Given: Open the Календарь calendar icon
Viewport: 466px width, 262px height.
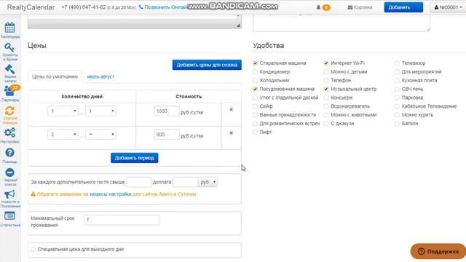Looking at the screenshot, I should 9,28.
